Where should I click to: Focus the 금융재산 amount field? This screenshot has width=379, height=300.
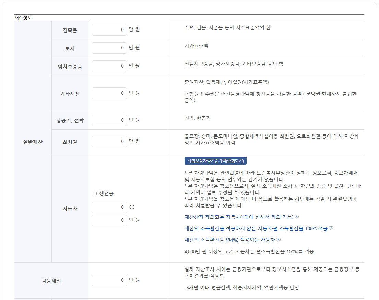coord(109,280)
